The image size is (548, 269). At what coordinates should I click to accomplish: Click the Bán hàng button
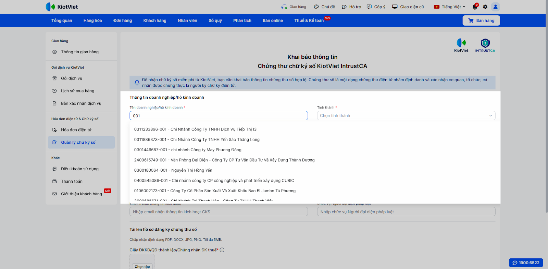coord(481,20)
